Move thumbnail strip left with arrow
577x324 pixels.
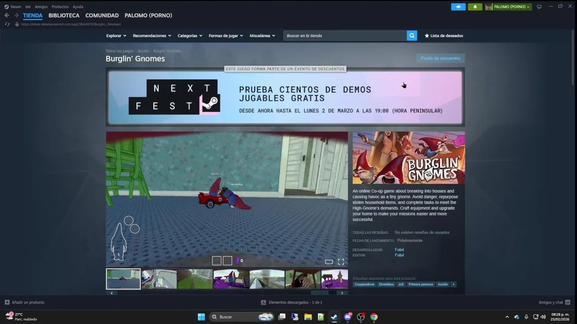click(111, 293)
